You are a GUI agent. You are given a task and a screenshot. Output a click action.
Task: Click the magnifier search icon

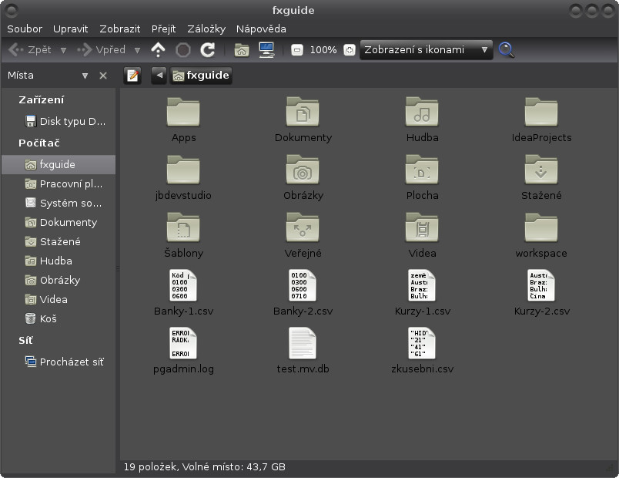pyautogui.click(x=507, y=50)
